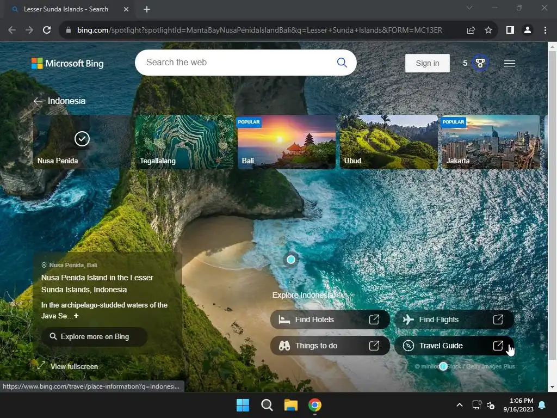This screenshot has width=557, height=418.
Task: Open the Chrome profile icon
Action: tap(528, 30)
